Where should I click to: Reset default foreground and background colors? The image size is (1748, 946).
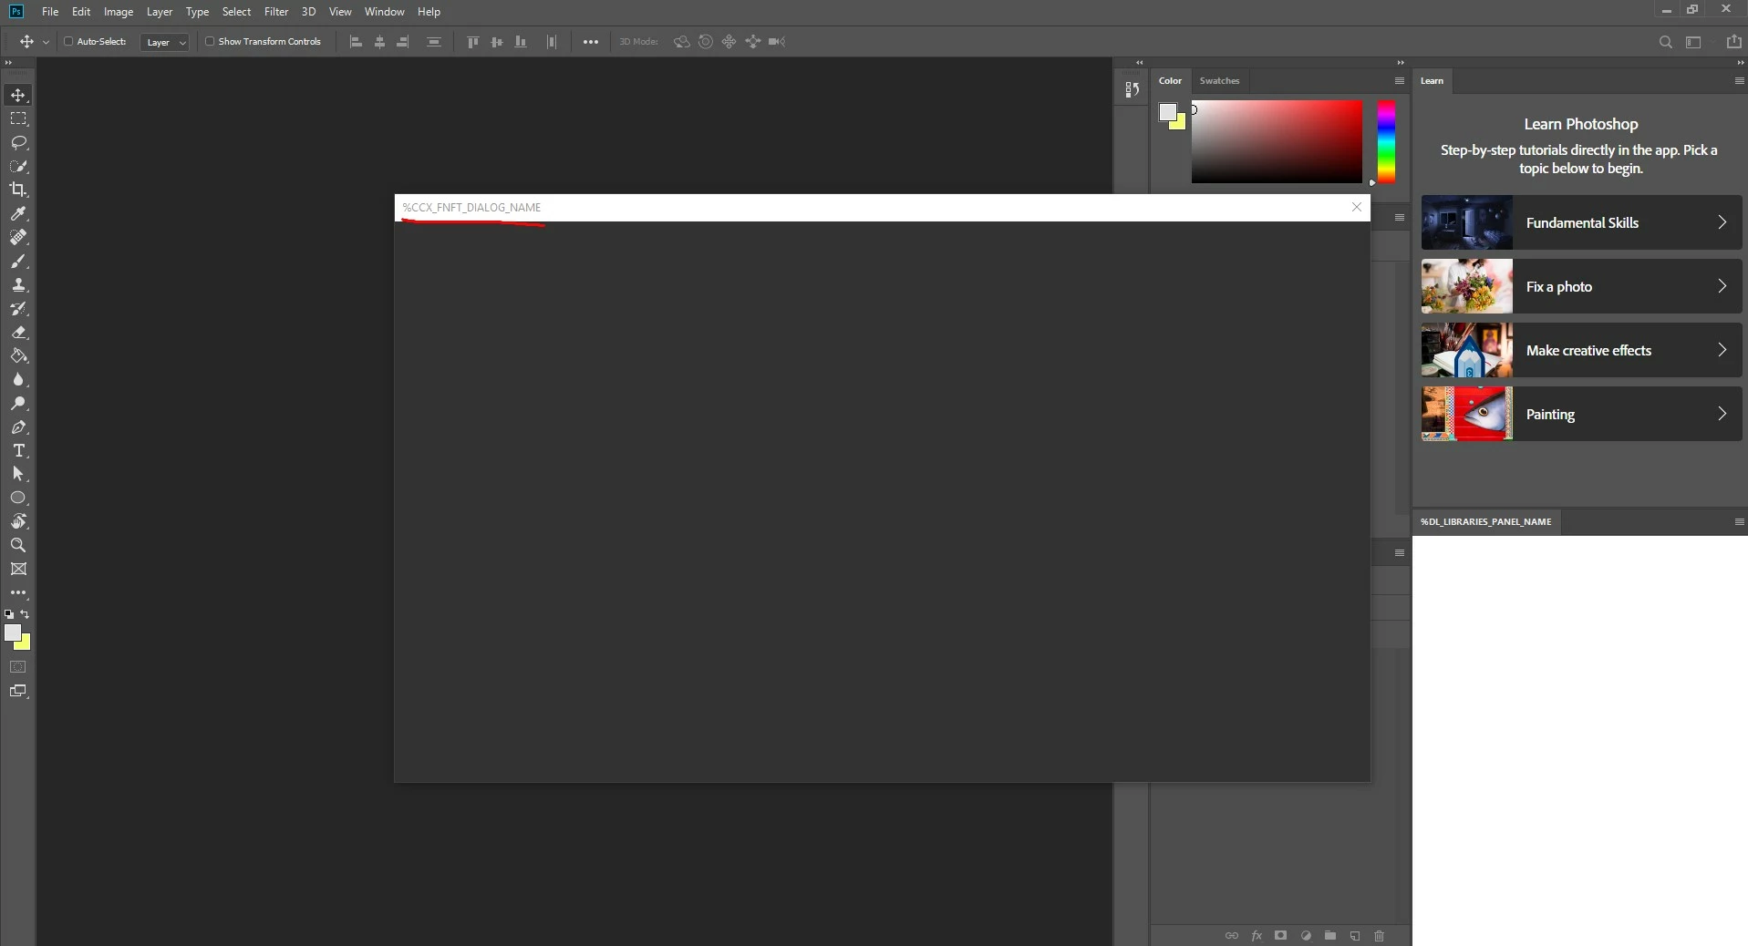9,614
